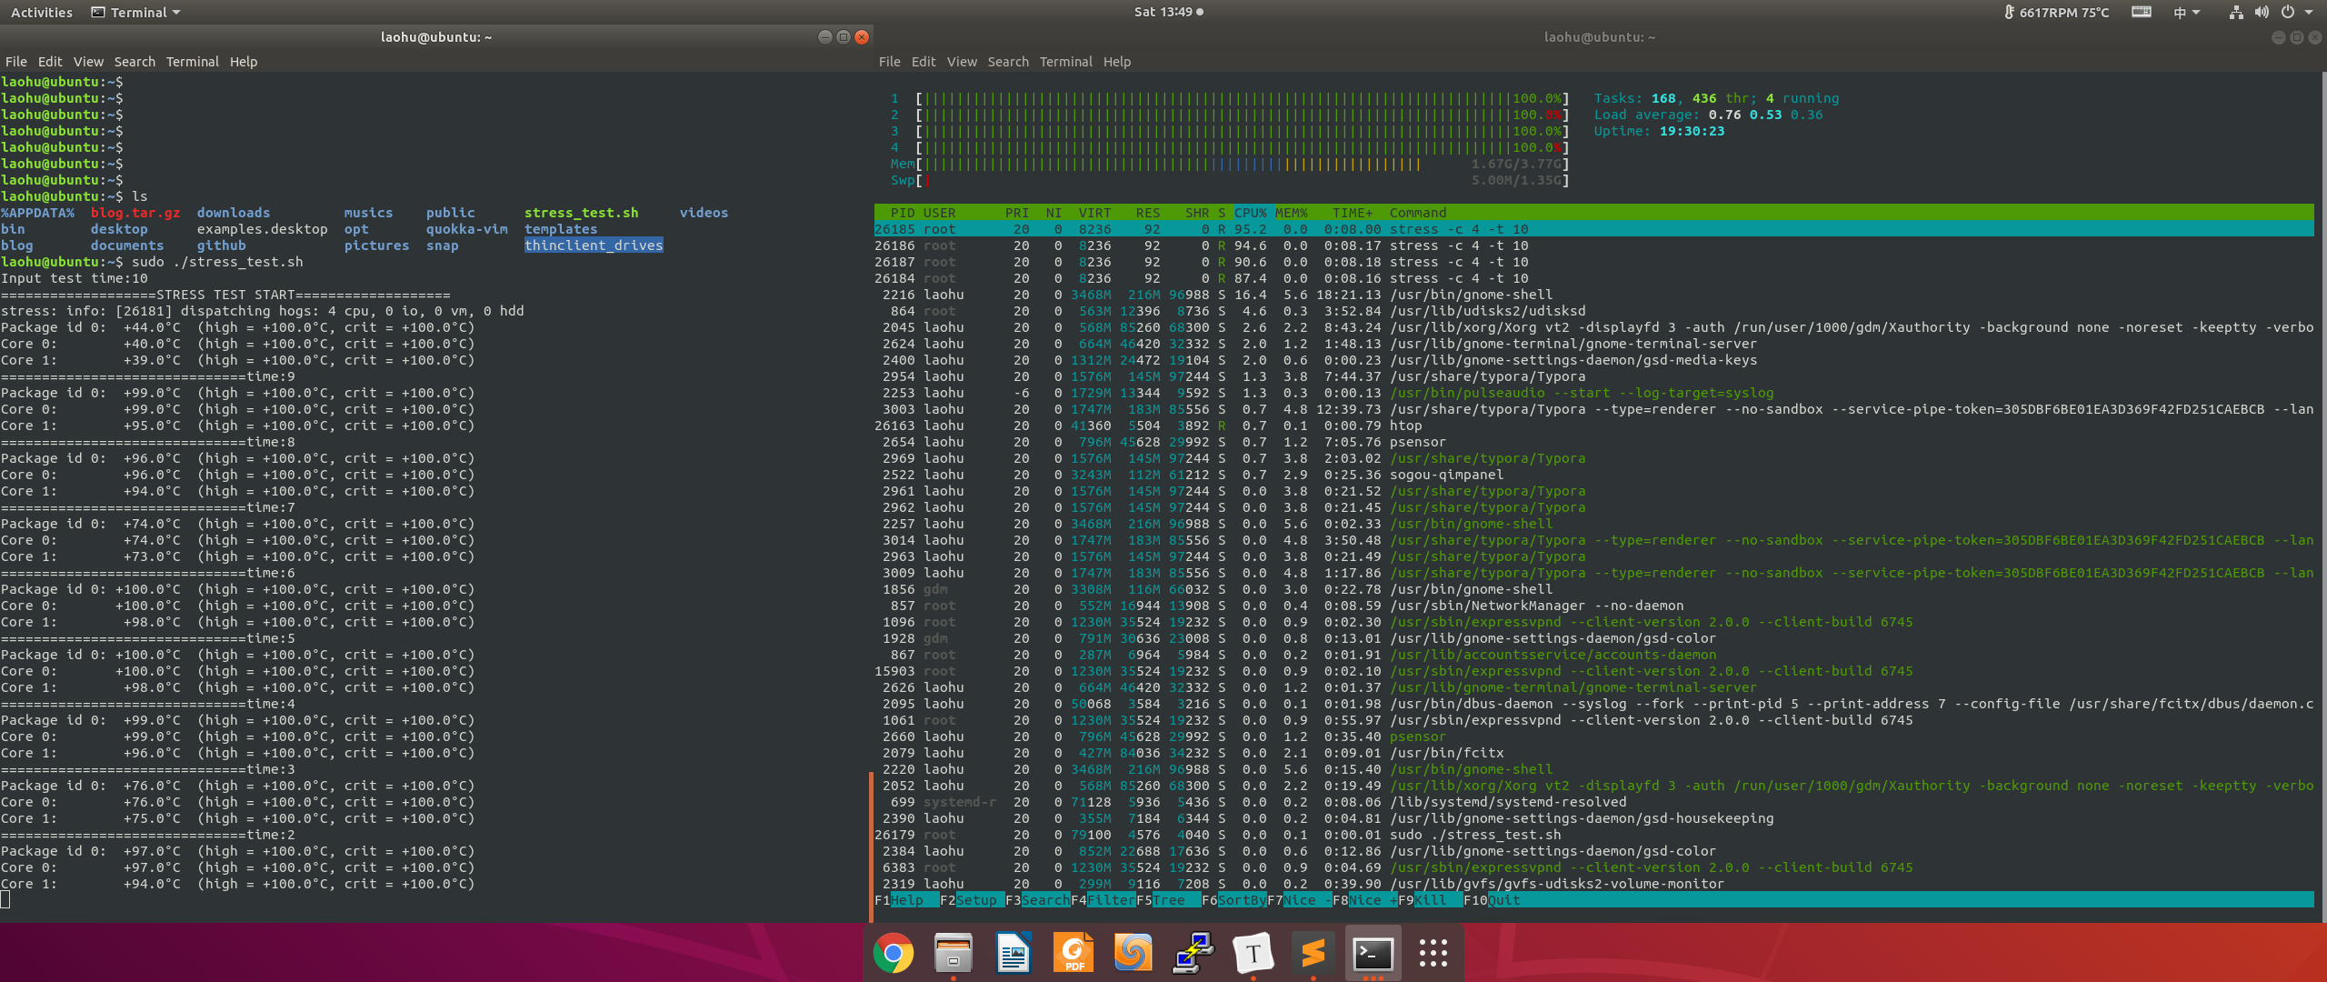2327x982 pixels.
Task: Open the PuTTY dock icon
Action: (x=1193, y=953)
